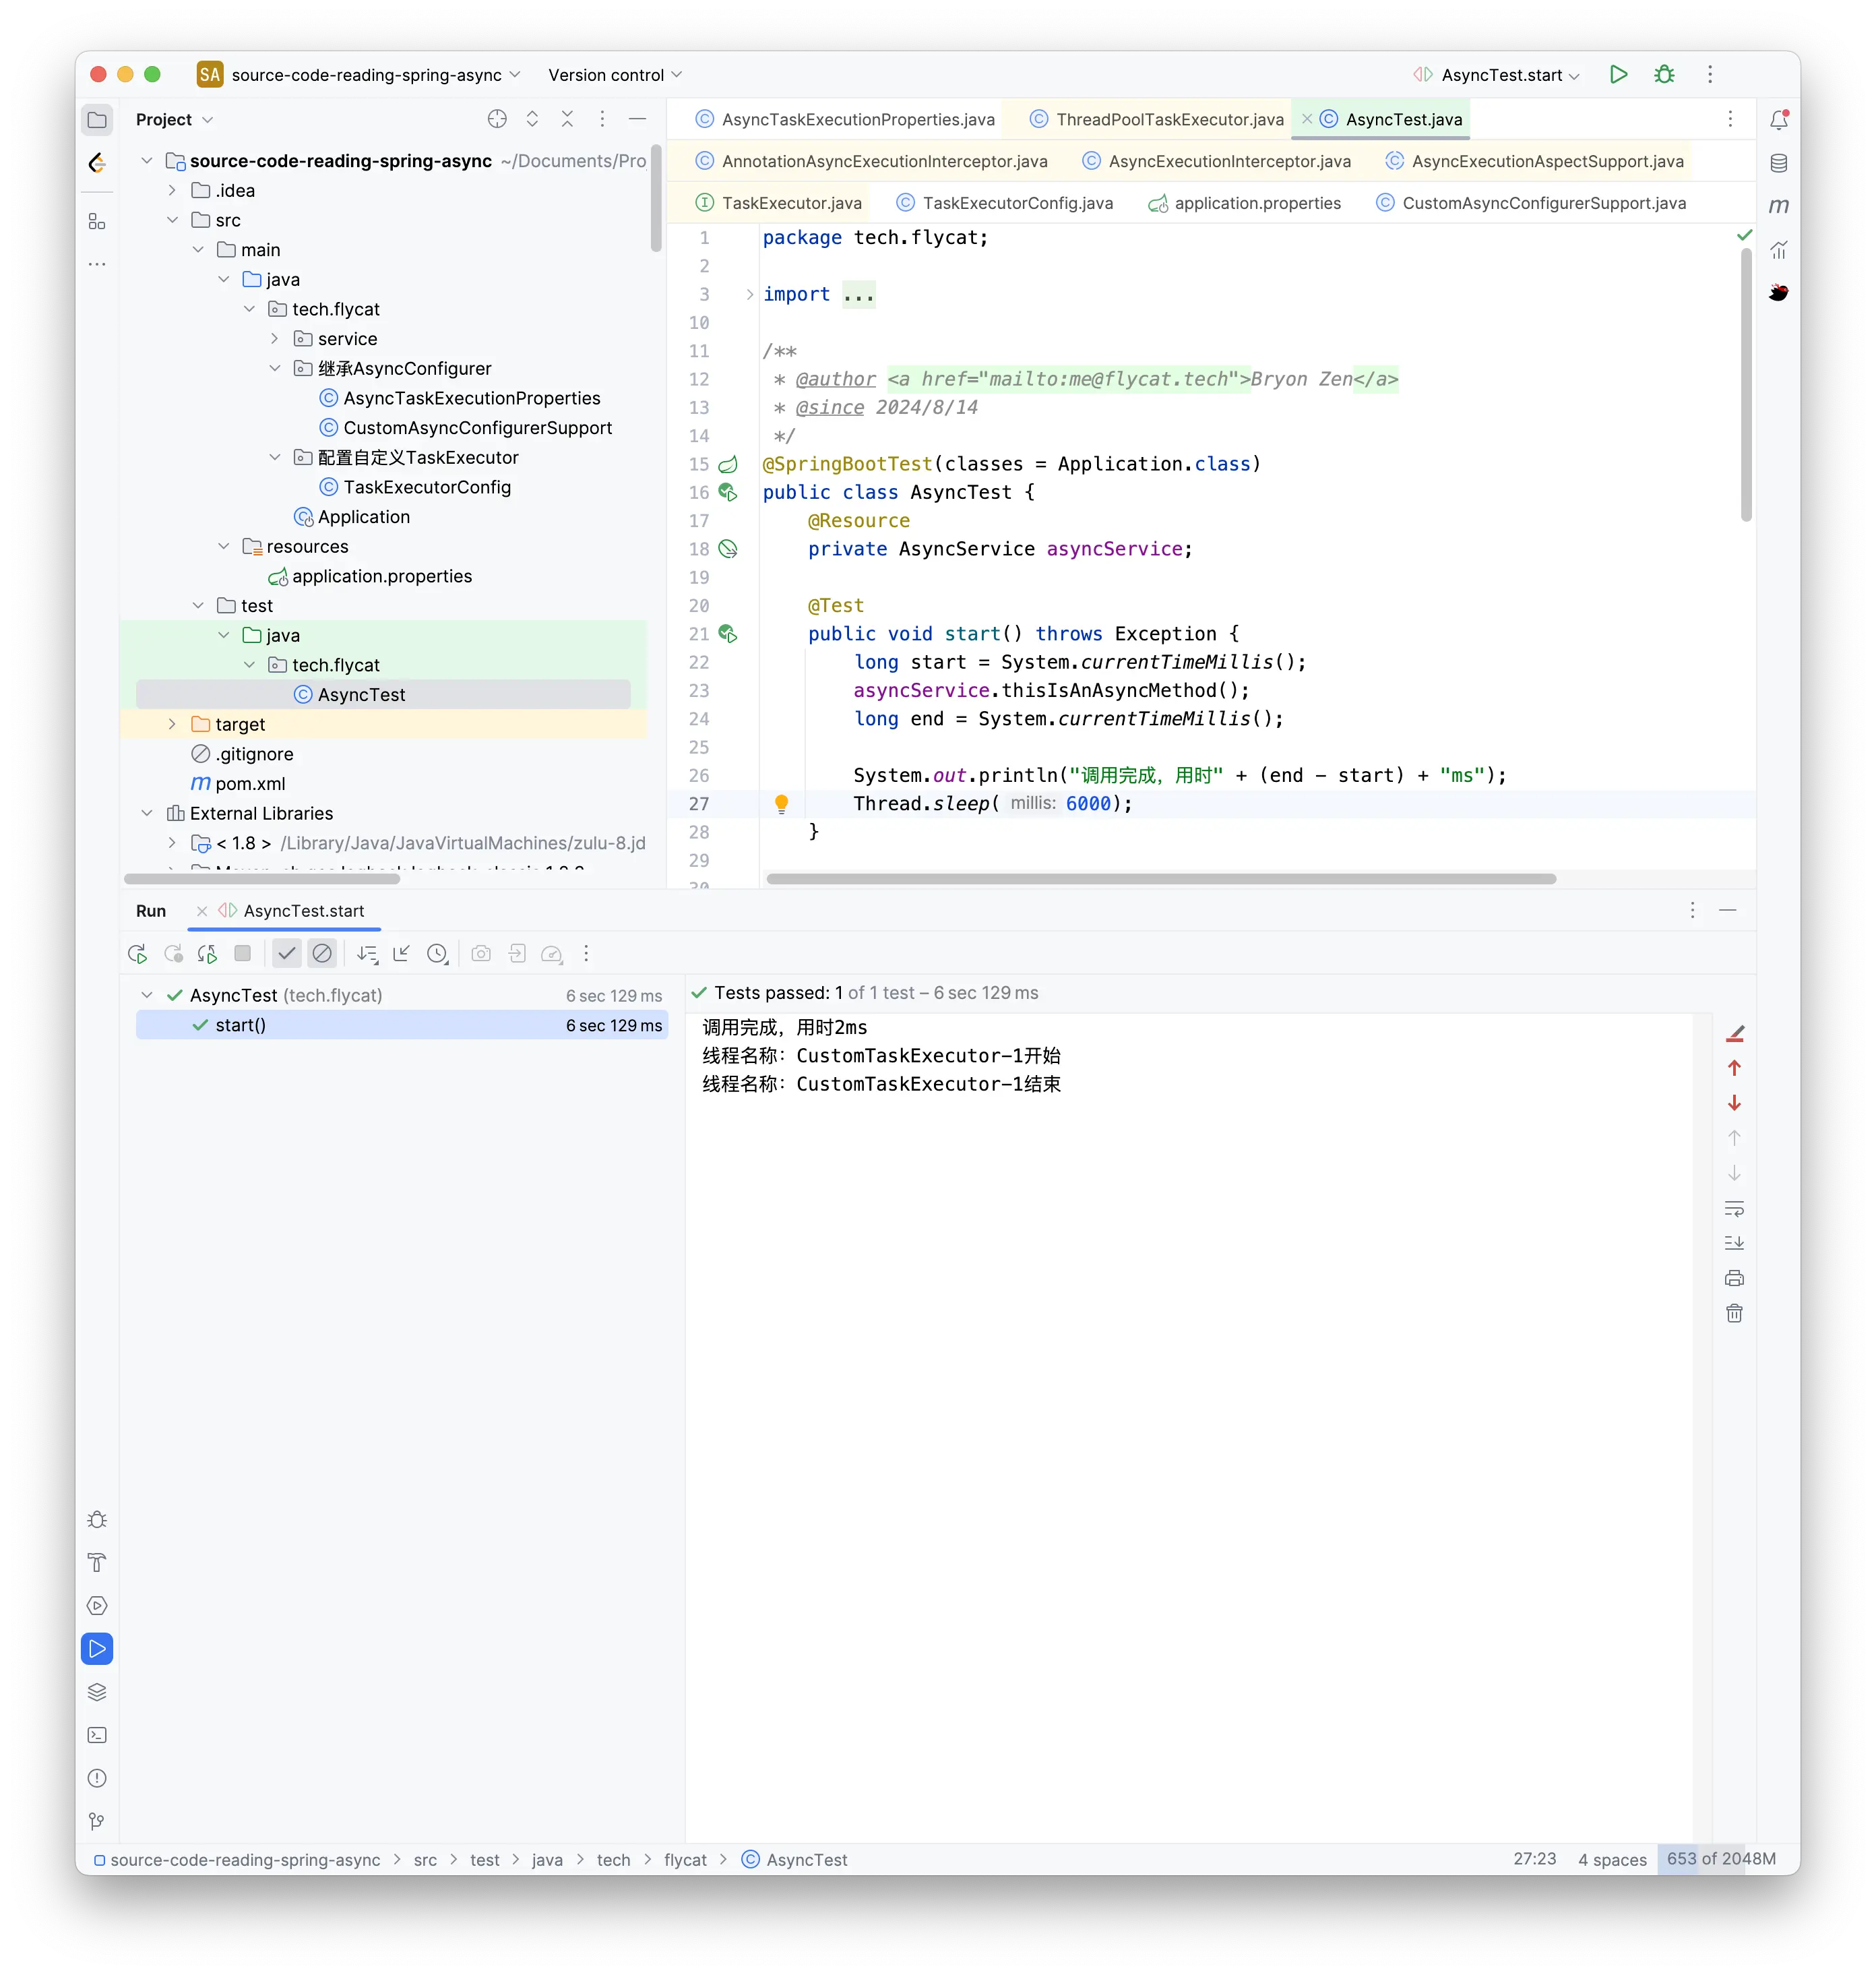The image size is (1876, 1975).
Task: Open the Database tool window icon
Action: click(1779, 163)
